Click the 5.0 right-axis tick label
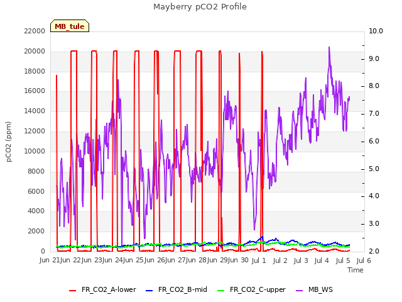402x302 pixels. pyautogui.click(x=374, y=169)
